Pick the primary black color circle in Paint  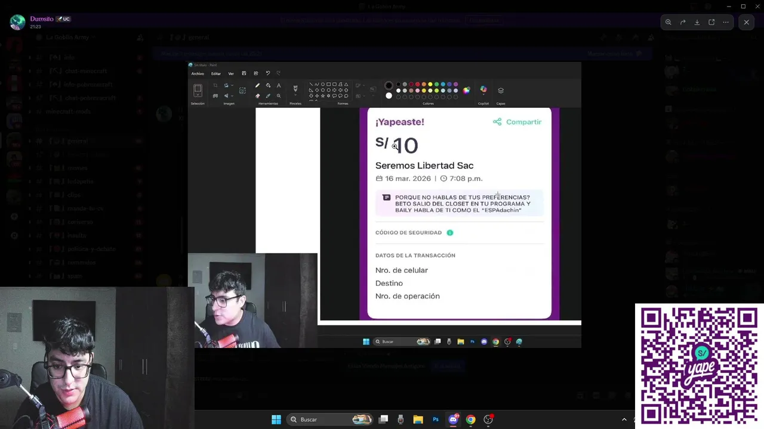[x=389, y=85]
